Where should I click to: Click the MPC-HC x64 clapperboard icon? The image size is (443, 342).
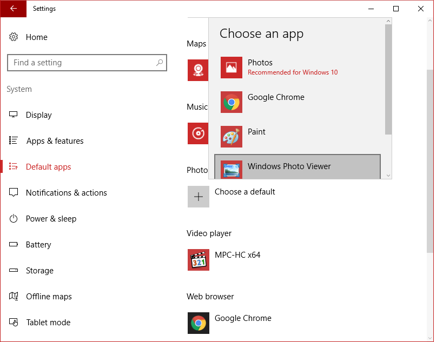pyautogui.click(x=199, y=259)
